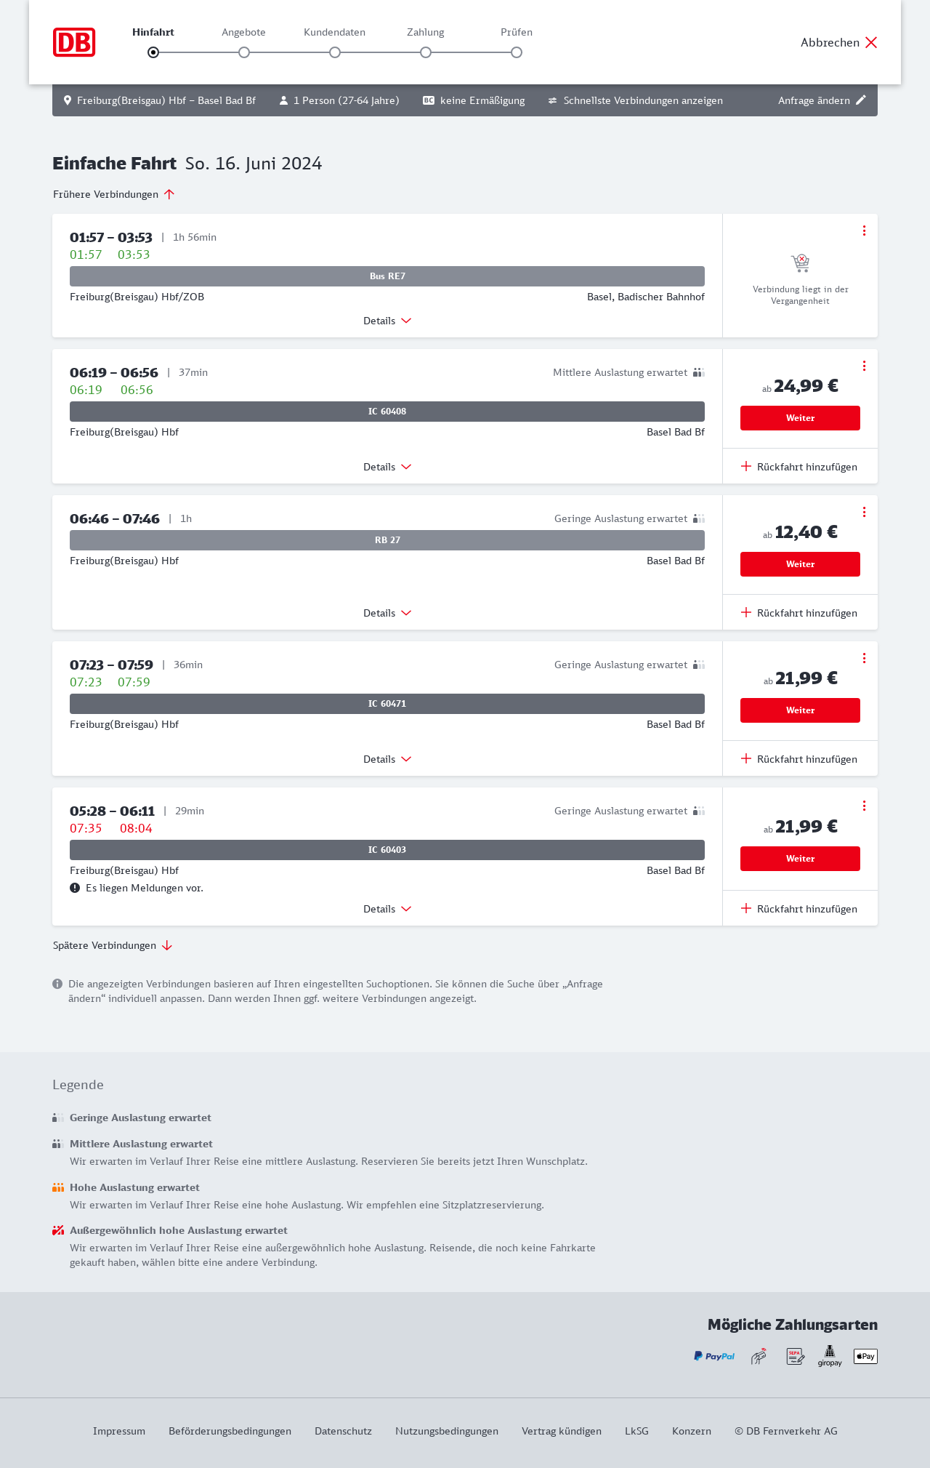The width and height of the screenshot is (930, 1468).
Task: Open three-dot menu for the 06:19 connection
Action: tap(864, 366)
